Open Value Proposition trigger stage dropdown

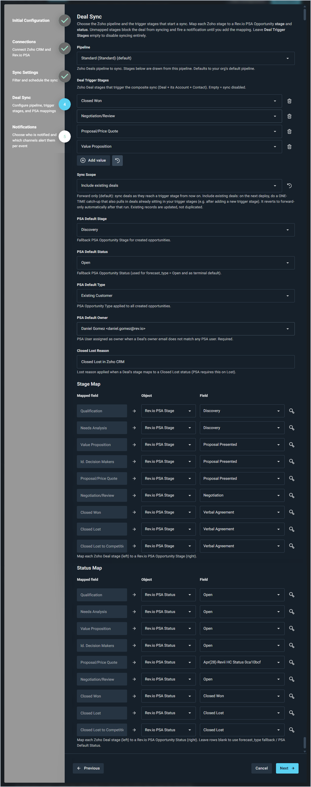point(179,147)
